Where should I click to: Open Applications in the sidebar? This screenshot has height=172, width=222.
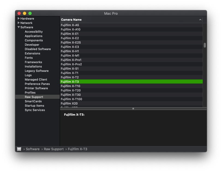34,36
